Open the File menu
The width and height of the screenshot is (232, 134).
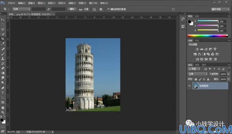(x=12, y=3)
